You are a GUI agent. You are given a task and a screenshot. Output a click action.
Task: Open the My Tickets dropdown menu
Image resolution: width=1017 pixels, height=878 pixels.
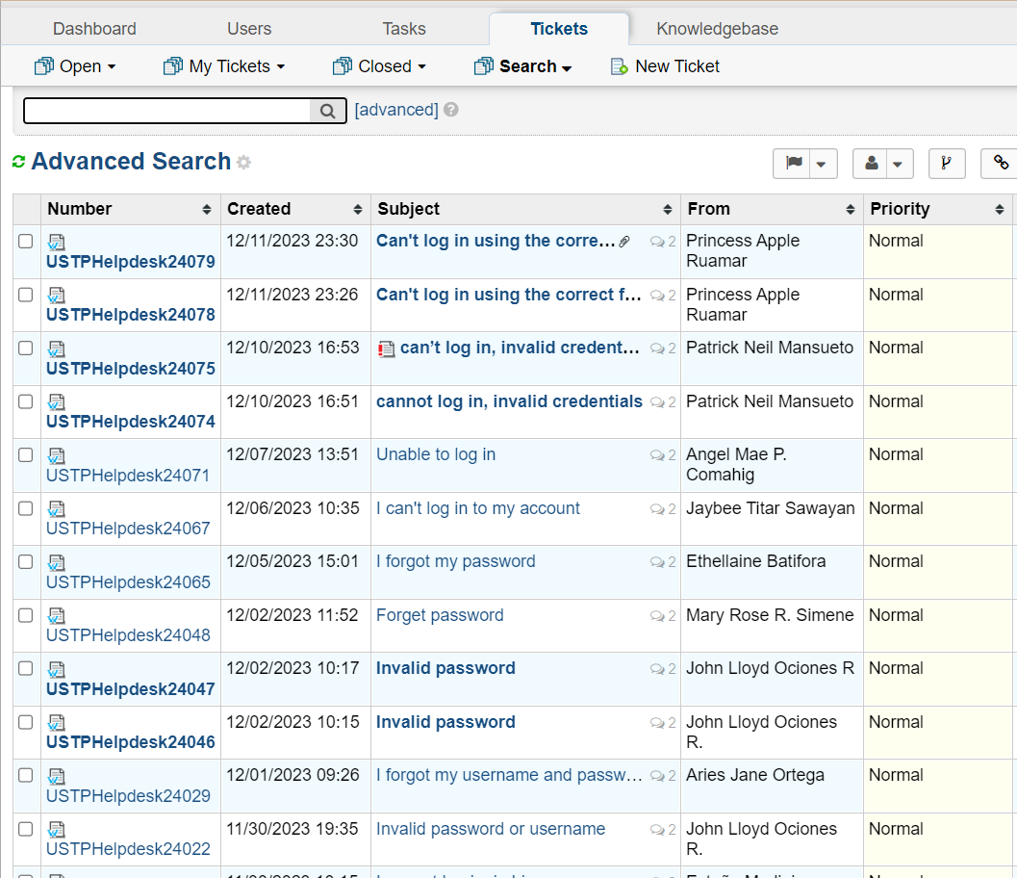[224, 66]
